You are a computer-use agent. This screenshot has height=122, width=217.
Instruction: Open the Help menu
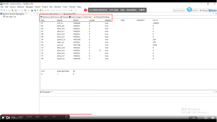click(x=79, y=7)
